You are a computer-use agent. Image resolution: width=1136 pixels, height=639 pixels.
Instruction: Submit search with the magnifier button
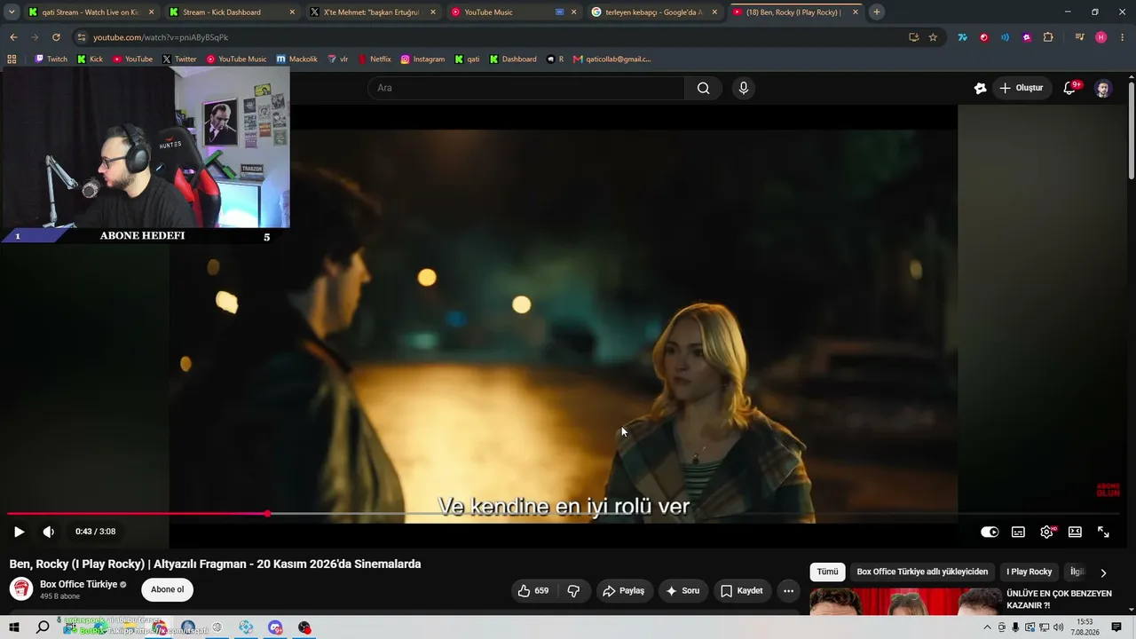704,88
